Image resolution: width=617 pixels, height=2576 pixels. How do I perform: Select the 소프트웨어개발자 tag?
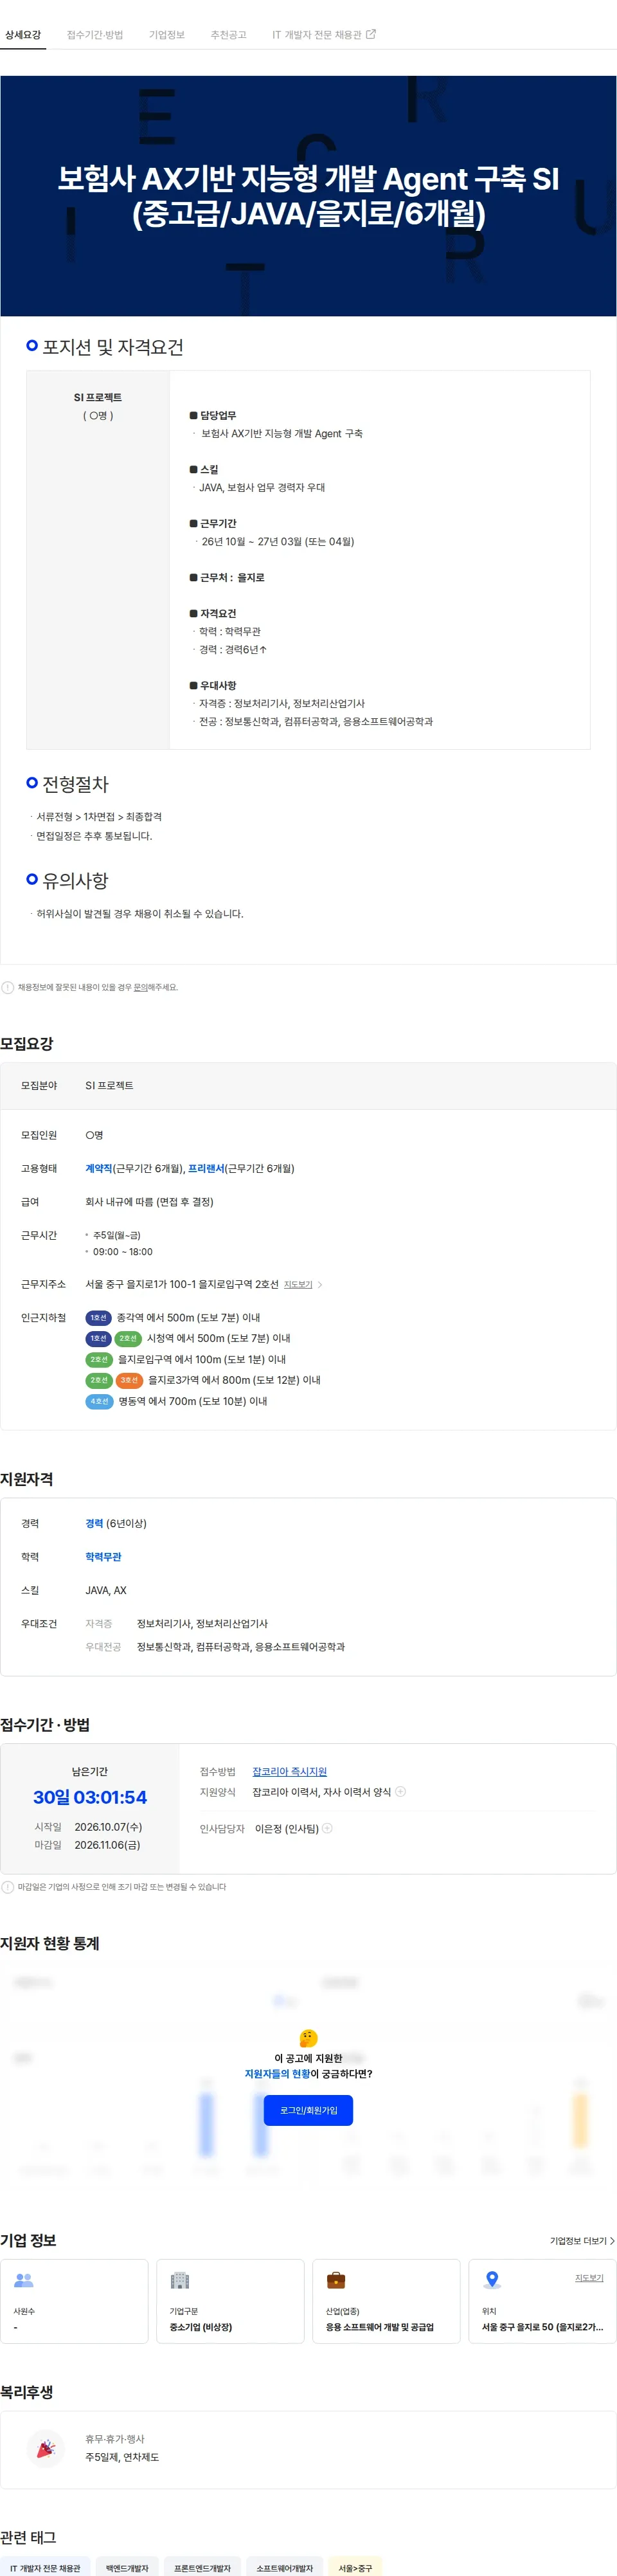pyautogui.click(x=284, y=2568)
